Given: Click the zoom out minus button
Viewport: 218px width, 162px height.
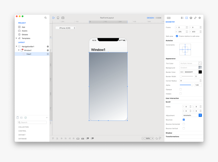Looking at the screenshot, I should [143, 139].
